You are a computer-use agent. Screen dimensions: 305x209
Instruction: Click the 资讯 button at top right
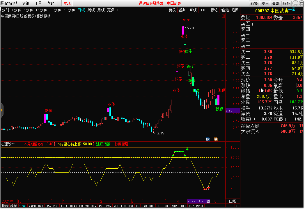(265, 3)
